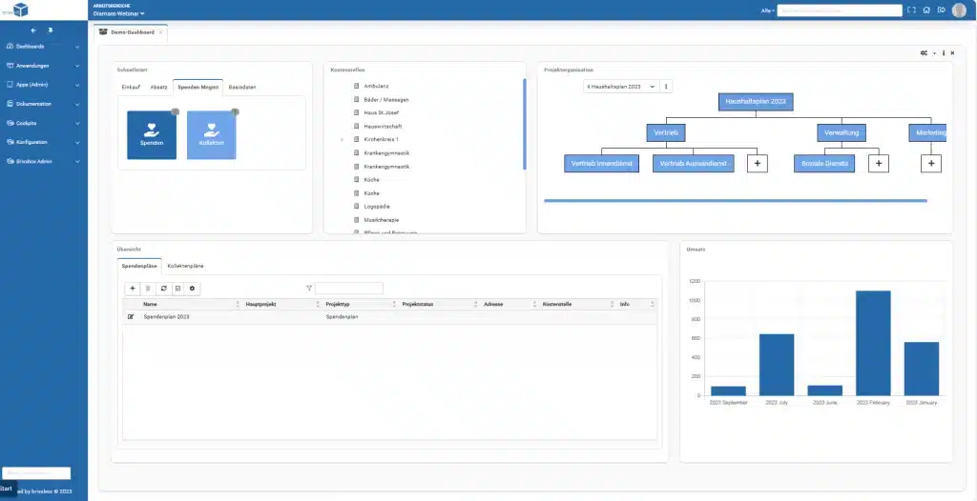Switch to the Kollektenpläne tab
Screen dimensions: 977x501
(x=185, y=266)
